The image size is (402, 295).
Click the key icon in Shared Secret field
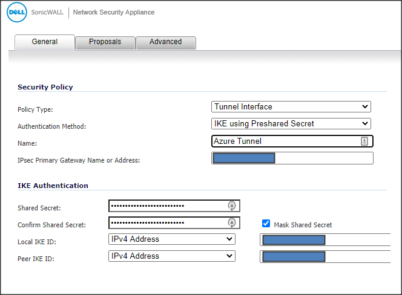point(231,206)
